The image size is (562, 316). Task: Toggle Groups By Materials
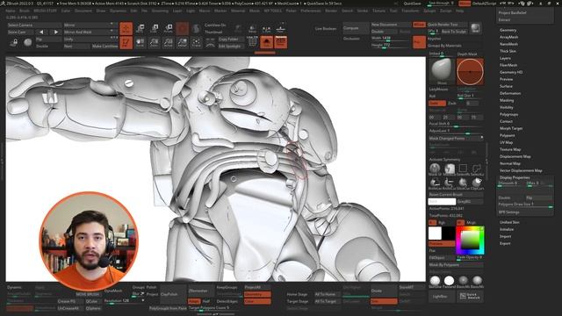point(444,46)
